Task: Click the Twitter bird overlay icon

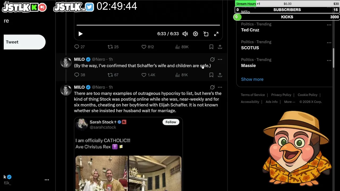Action: click(x=90, y=7)
